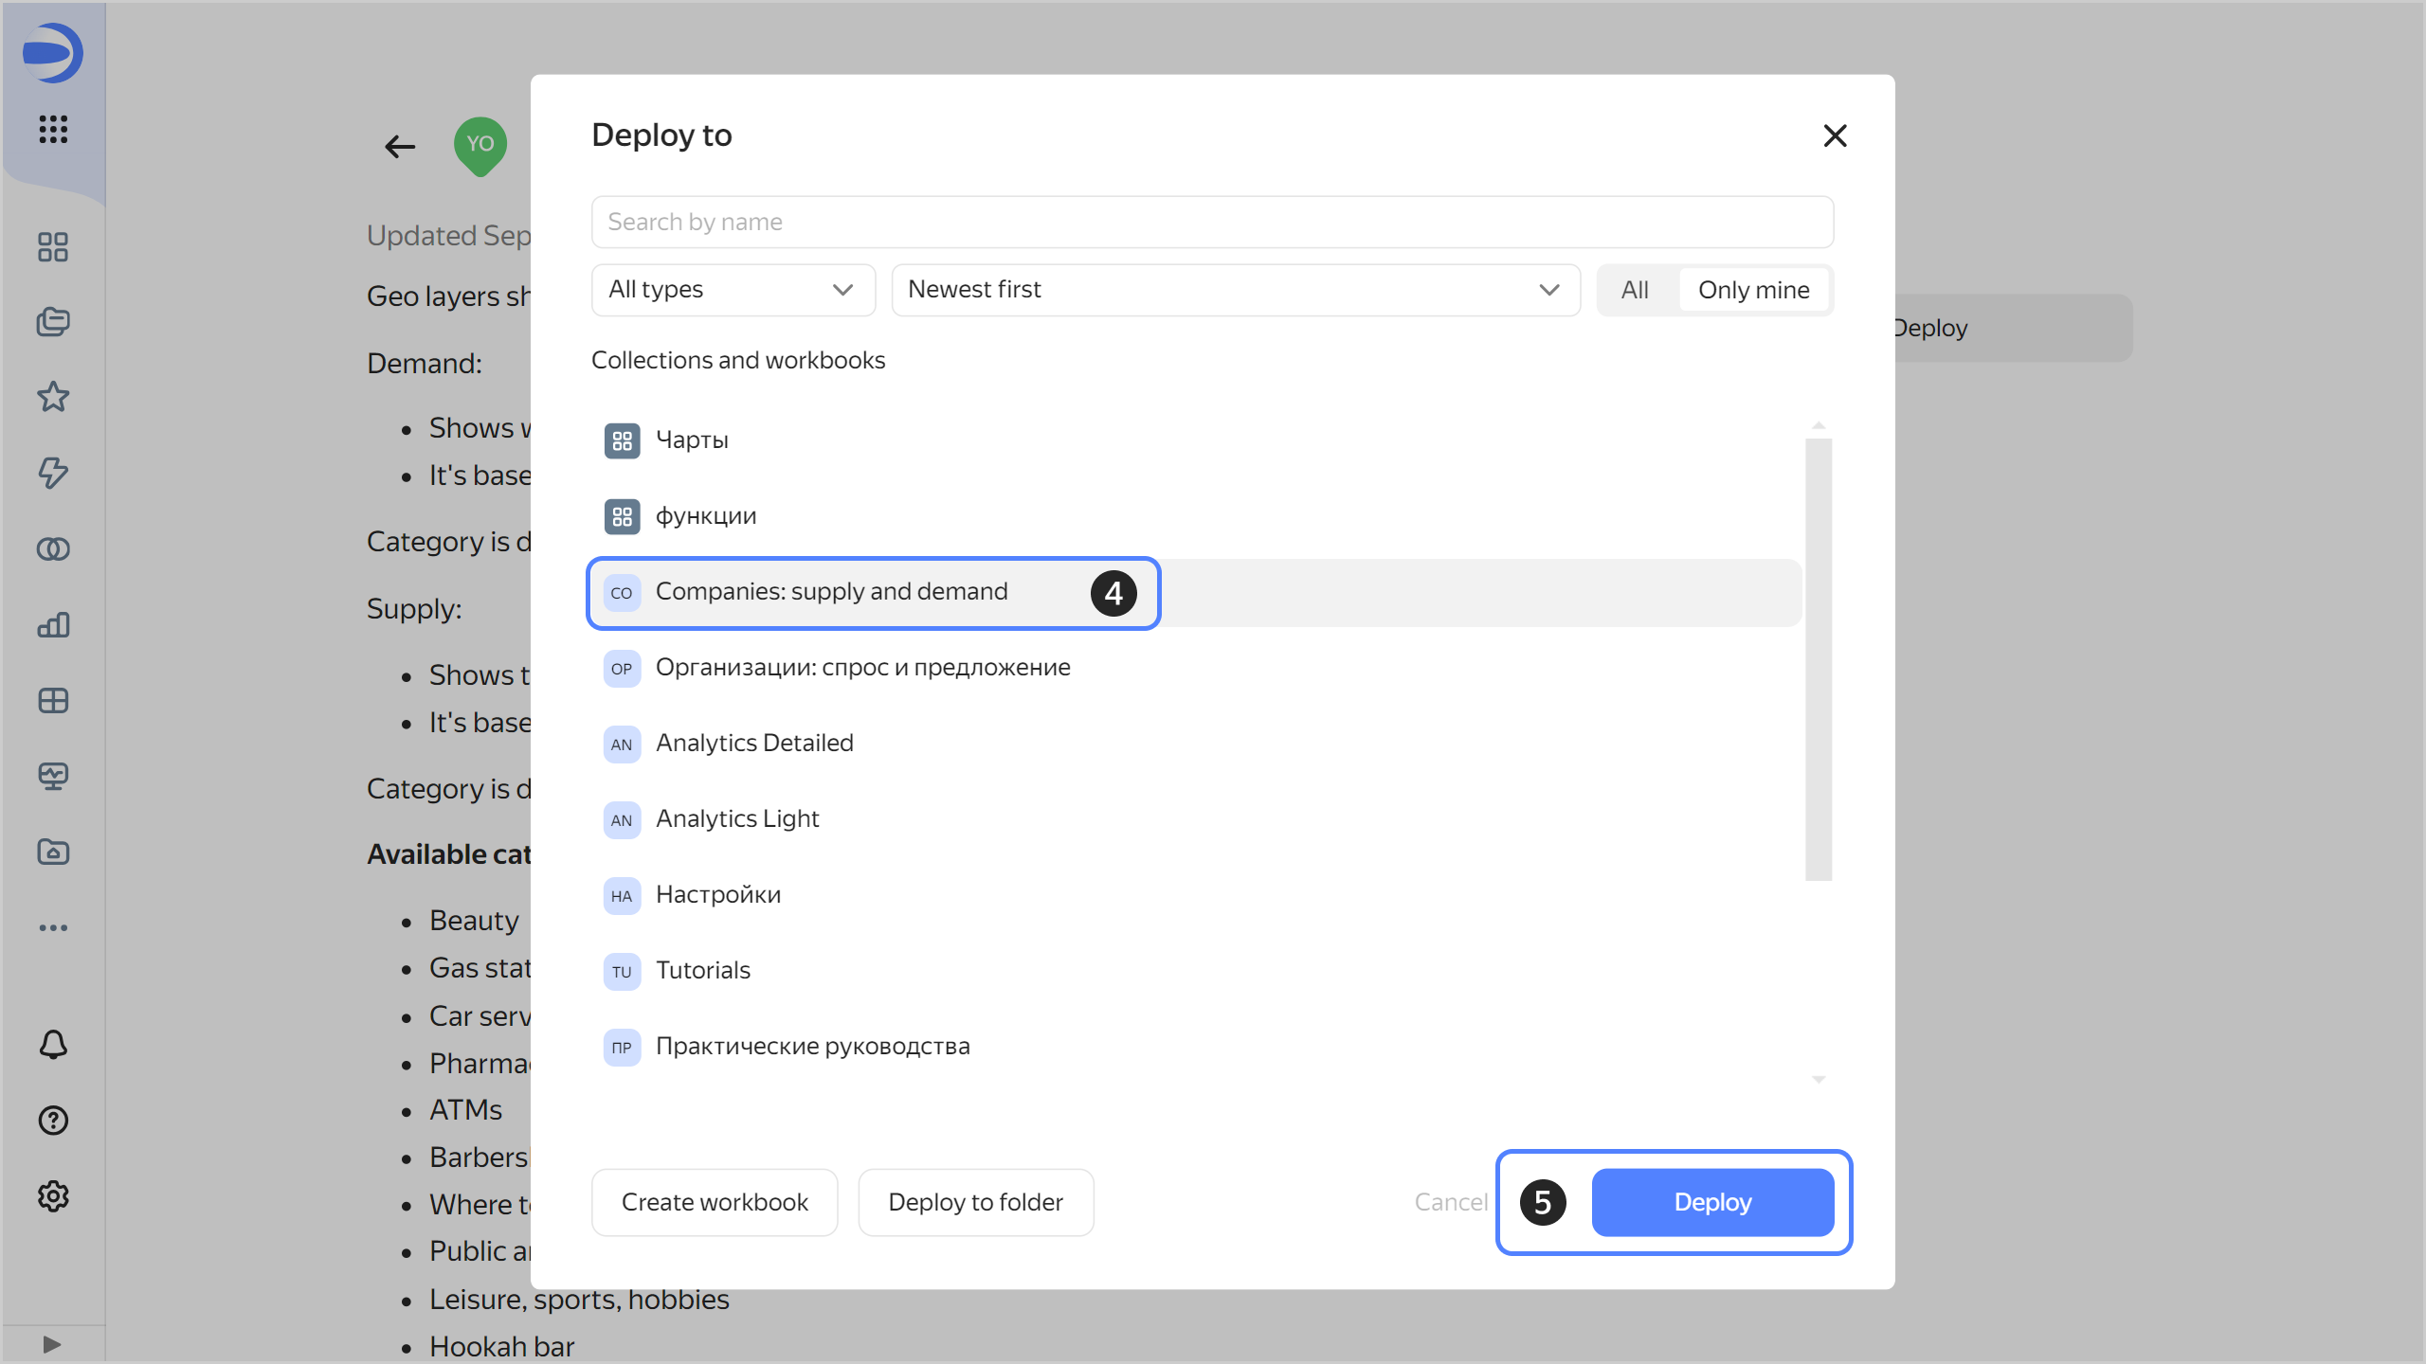Select Only mine filter toggle
This screenshot has height=1364, width=2426.
point(1753,290)
